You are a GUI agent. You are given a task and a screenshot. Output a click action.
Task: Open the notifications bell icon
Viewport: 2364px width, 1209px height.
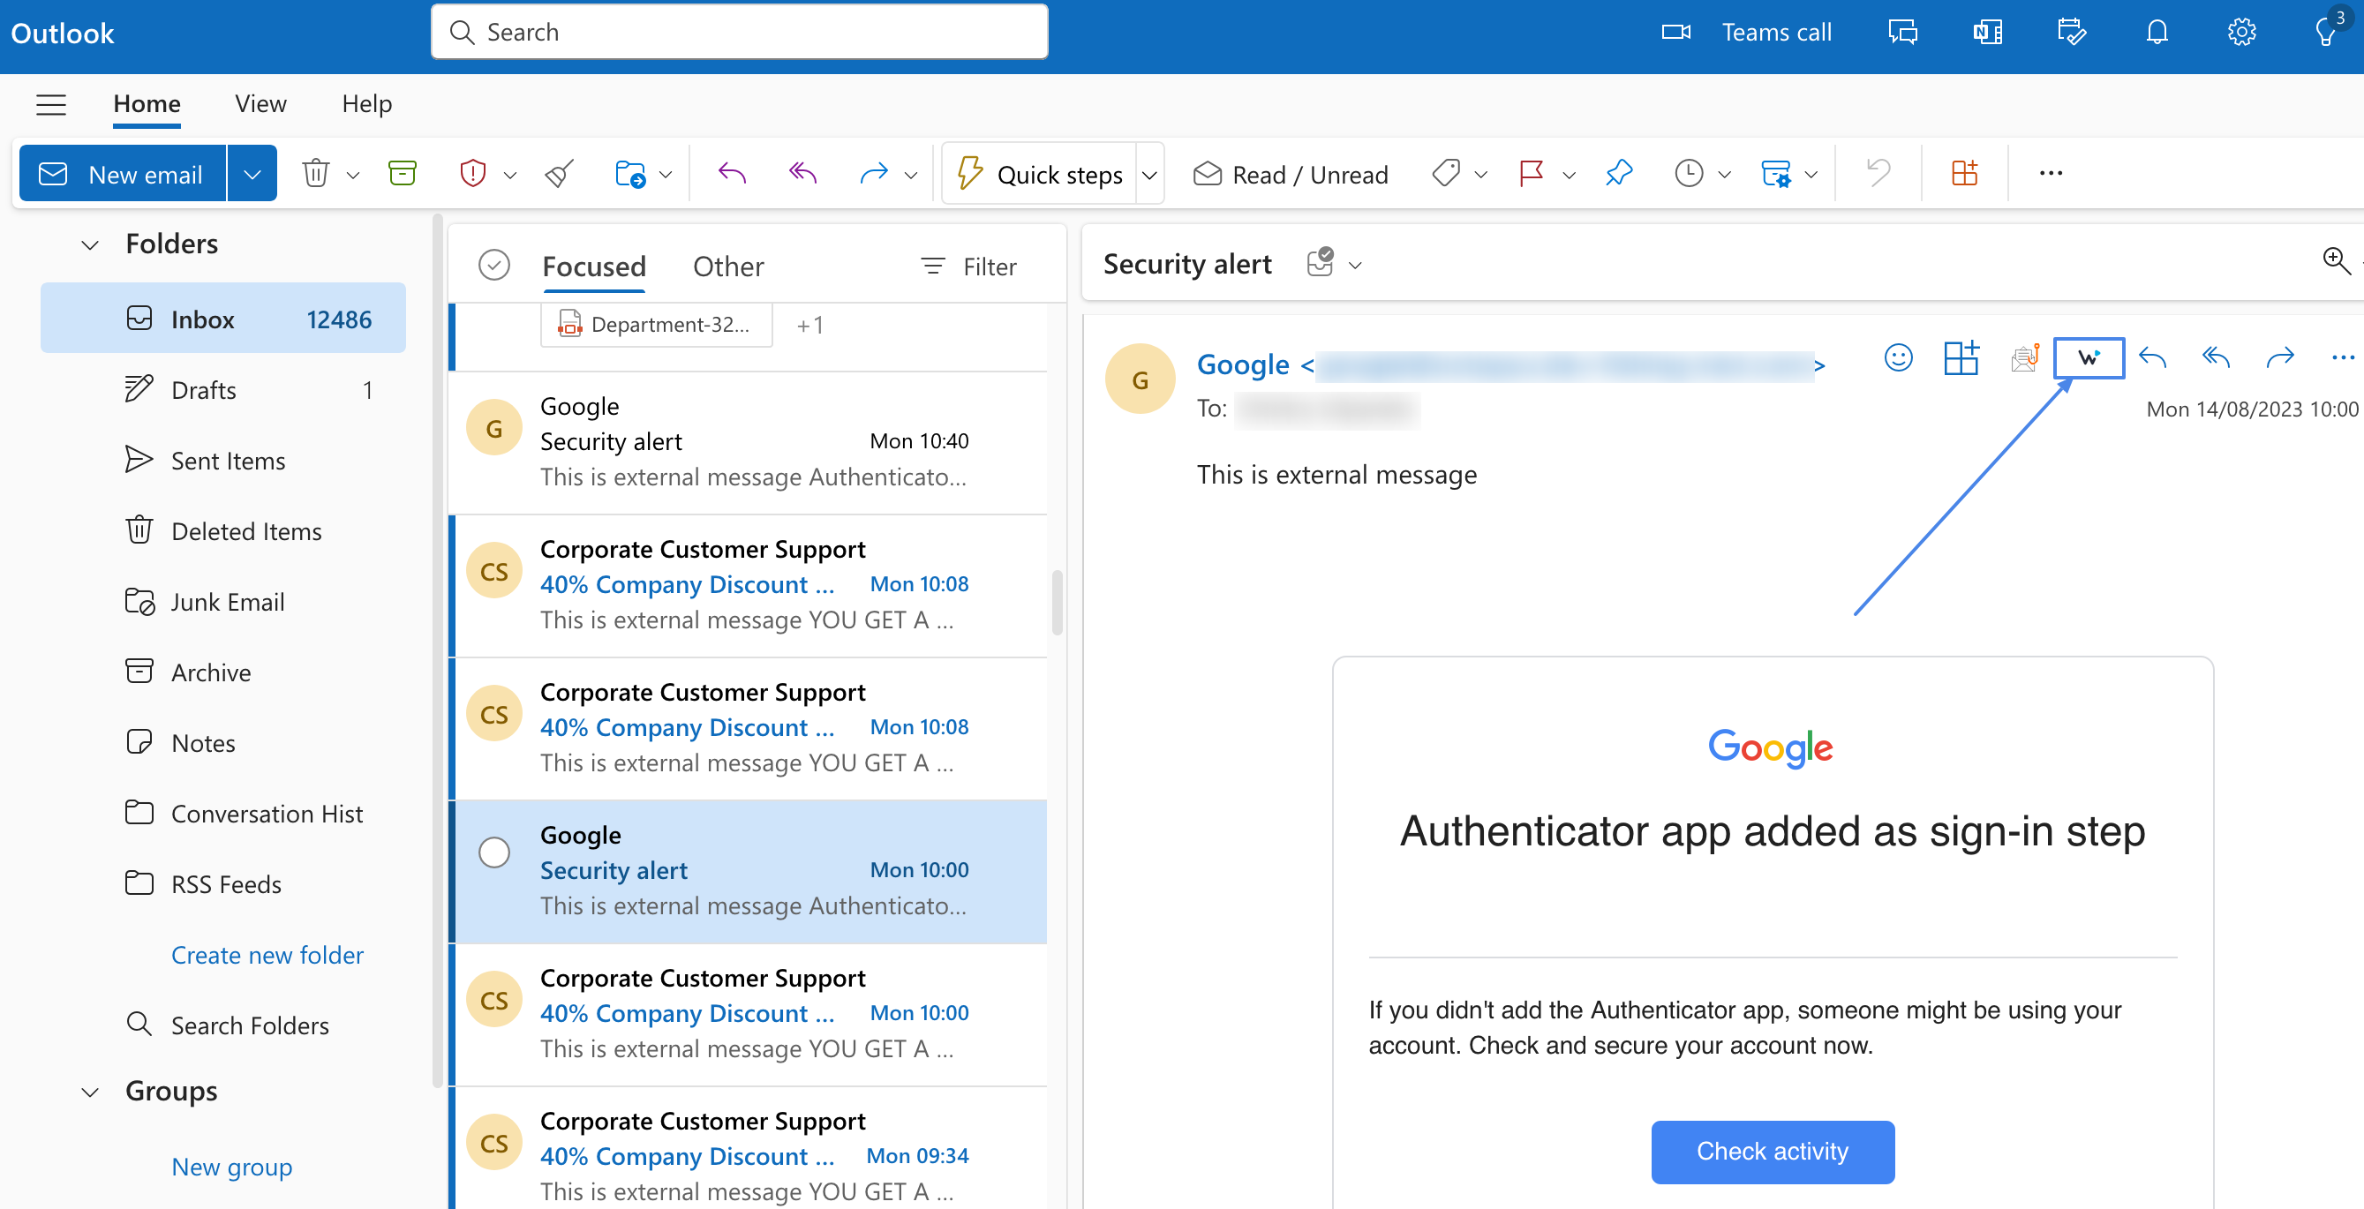(x=2156, y=31)
